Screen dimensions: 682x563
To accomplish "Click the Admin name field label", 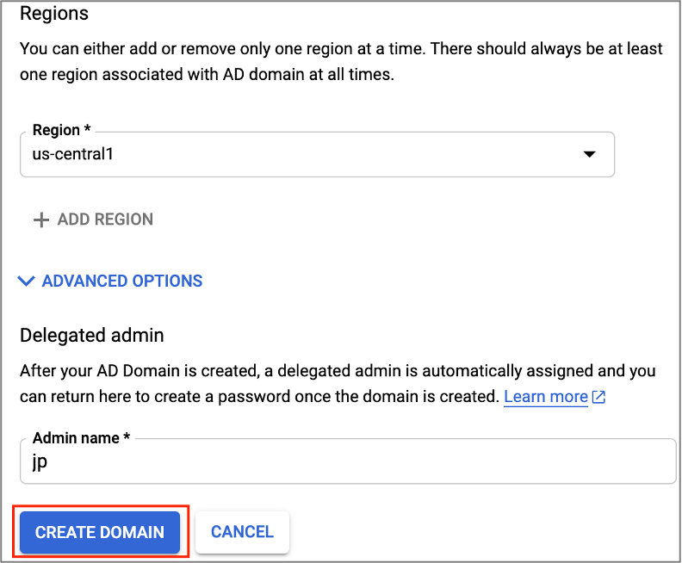I will tap(81, 438).
